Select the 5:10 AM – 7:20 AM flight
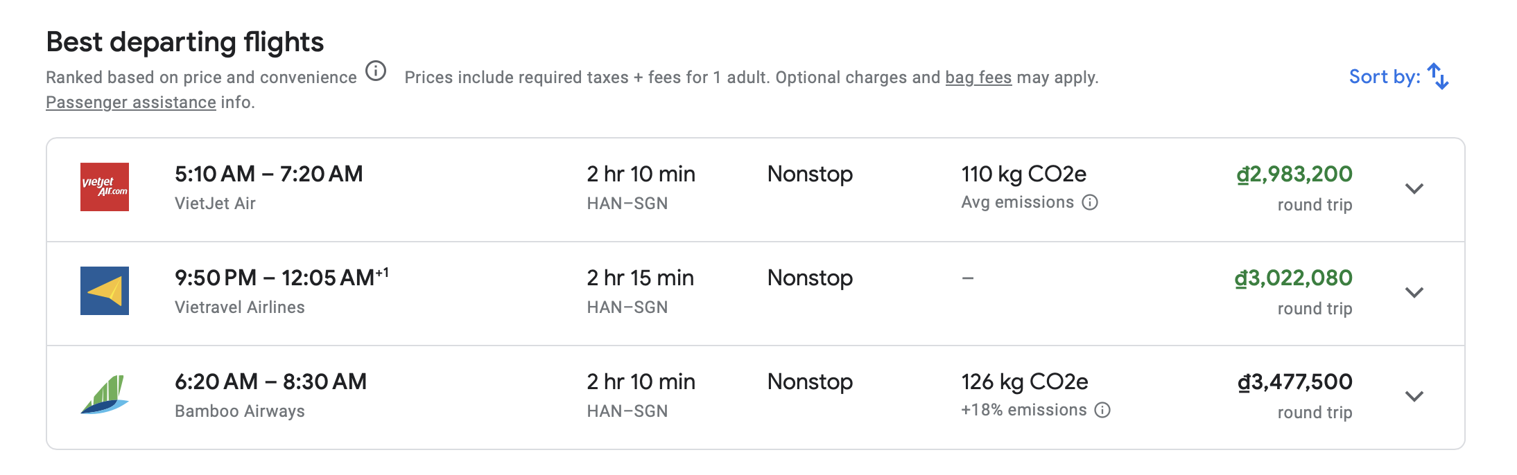The height and width of the screenshot is (475, 1517). tap(268, 174)
